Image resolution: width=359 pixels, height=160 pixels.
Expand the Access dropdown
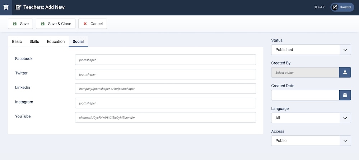[x=311, y=141]
